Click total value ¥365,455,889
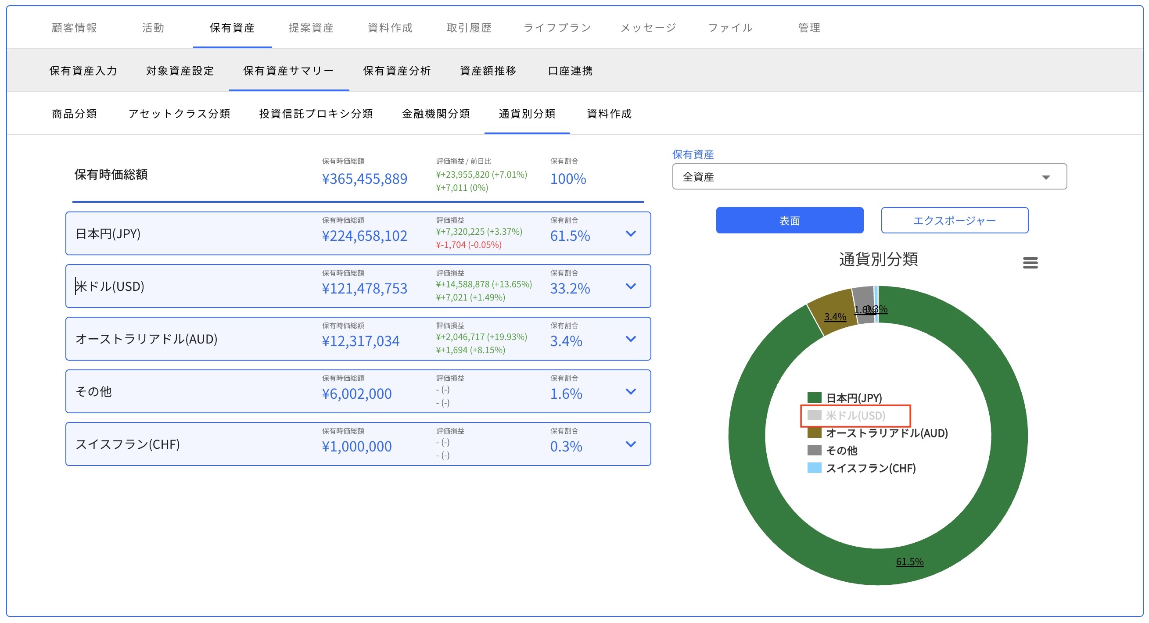Image resolution: width=1149 pixels, height=623 pixels. pyautogui.click(x=364, y=179)
